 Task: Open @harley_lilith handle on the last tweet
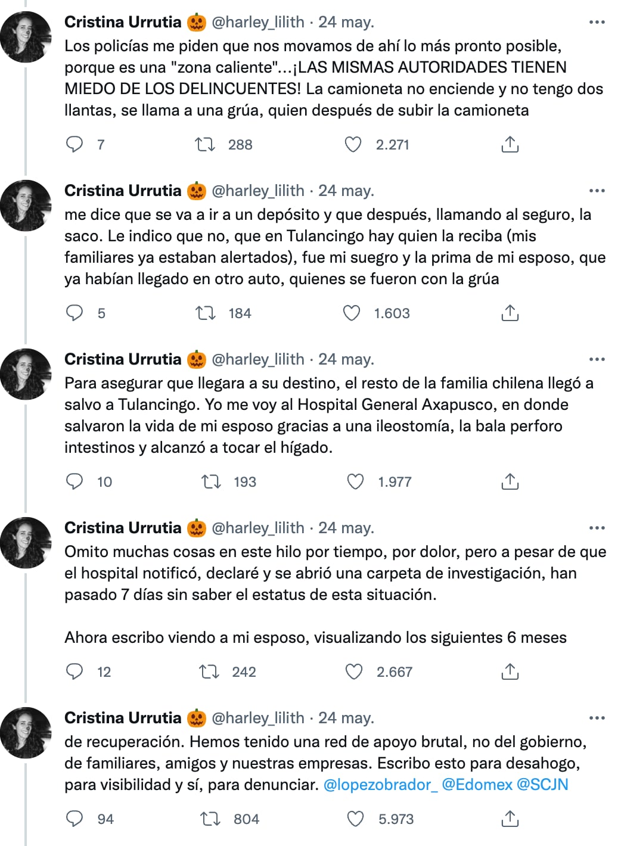(258, 718)
